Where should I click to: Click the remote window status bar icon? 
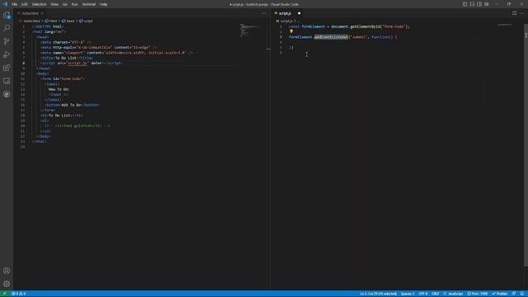pyautogui.click(x=5, y=294)
